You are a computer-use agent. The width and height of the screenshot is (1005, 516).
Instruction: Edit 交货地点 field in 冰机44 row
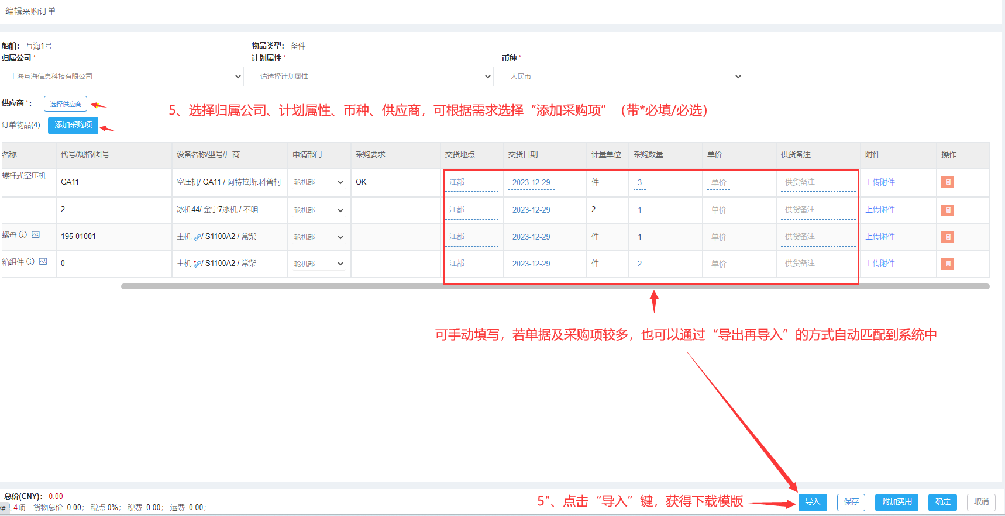click(x=471, y=210)
